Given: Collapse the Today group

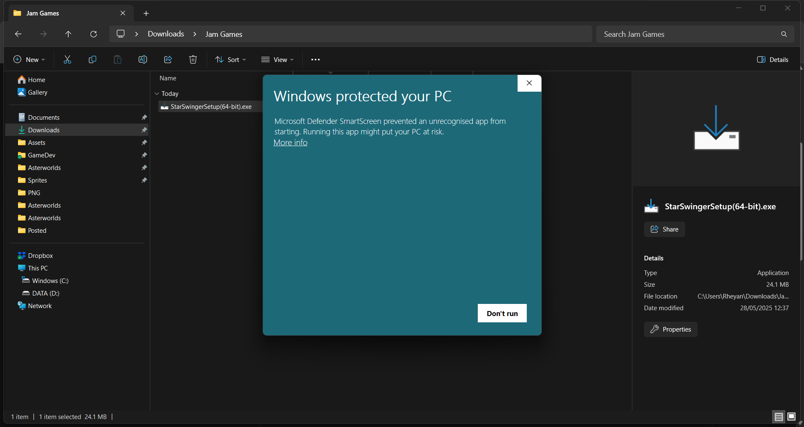Looking at the screenshot, I should tap(157, 94).
